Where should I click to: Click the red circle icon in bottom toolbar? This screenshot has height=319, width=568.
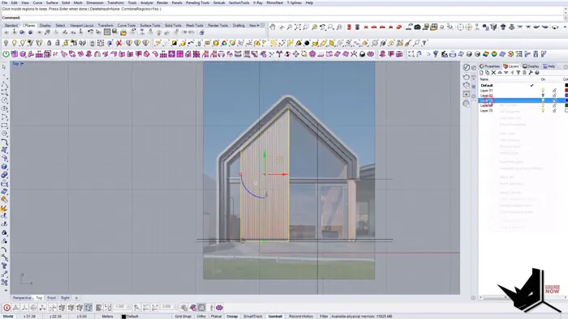[6, 308]
